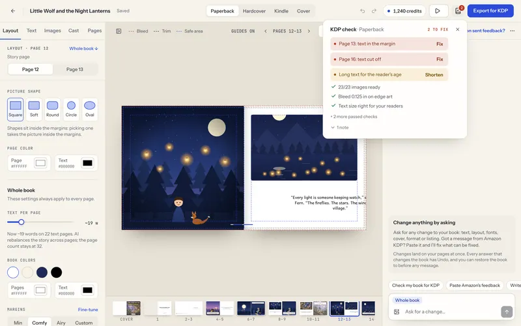Click Check my book for KDP
Viewport: 521px width, 326px height.
[x=415, y=286]
